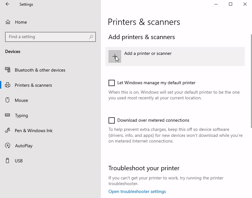
Task: Click the back arrow in Settings
Action: pos(8,4)
